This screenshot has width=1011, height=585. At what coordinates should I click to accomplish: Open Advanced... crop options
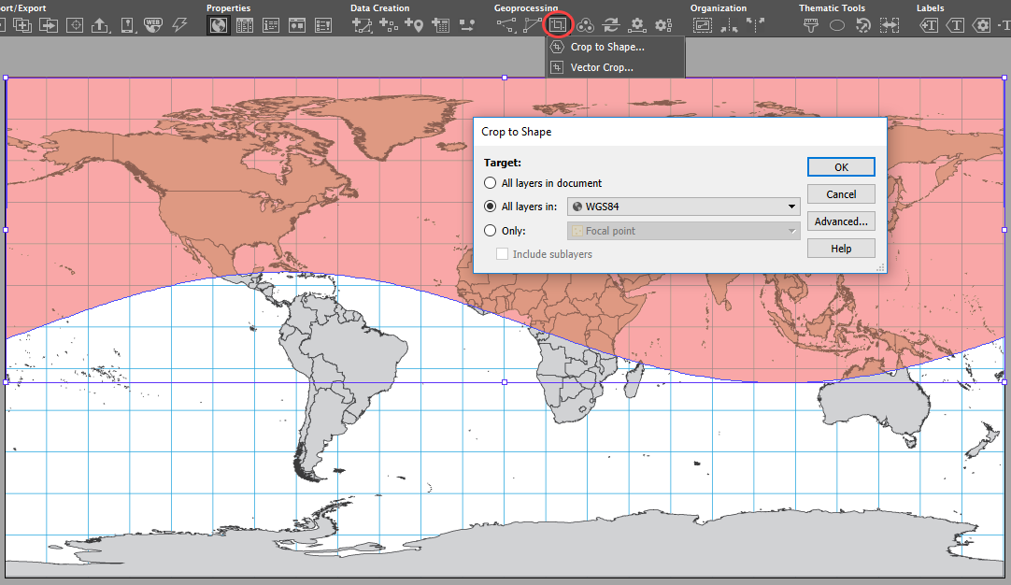click(x=841, y=221)
